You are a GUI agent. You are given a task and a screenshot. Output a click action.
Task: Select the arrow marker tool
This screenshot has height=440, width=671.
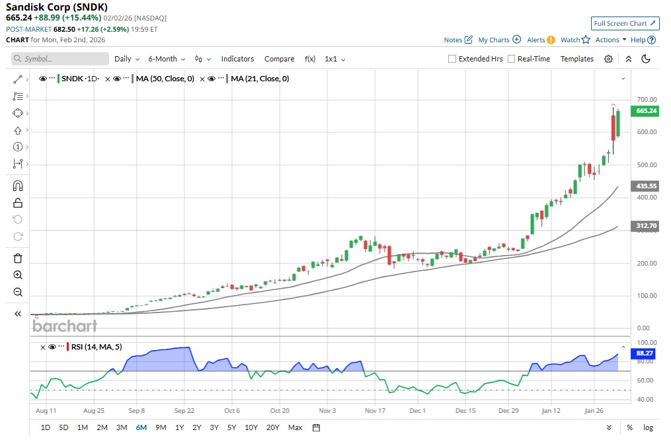point(18,130)
